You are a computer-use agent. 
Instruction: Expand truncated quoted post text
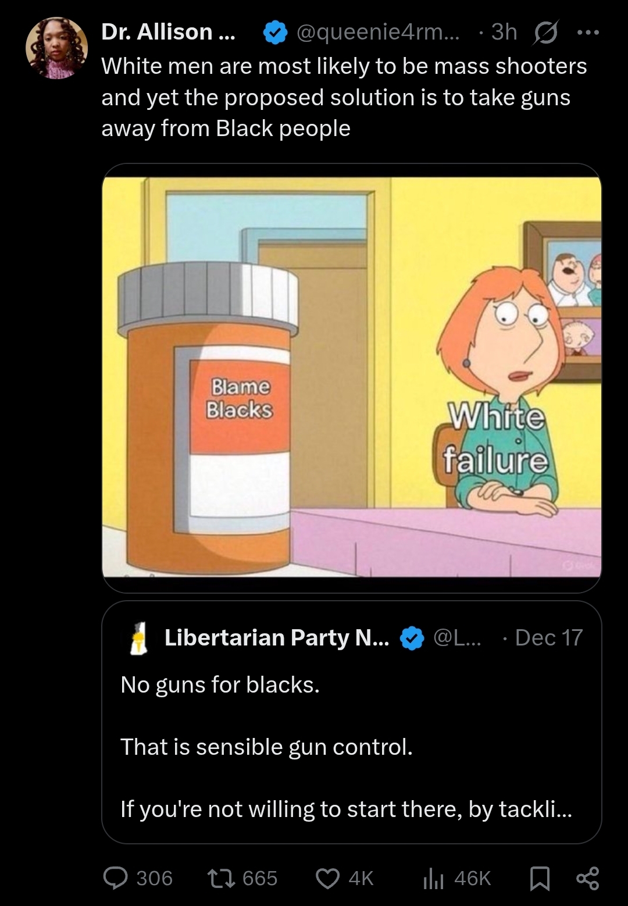coord(346,808)
